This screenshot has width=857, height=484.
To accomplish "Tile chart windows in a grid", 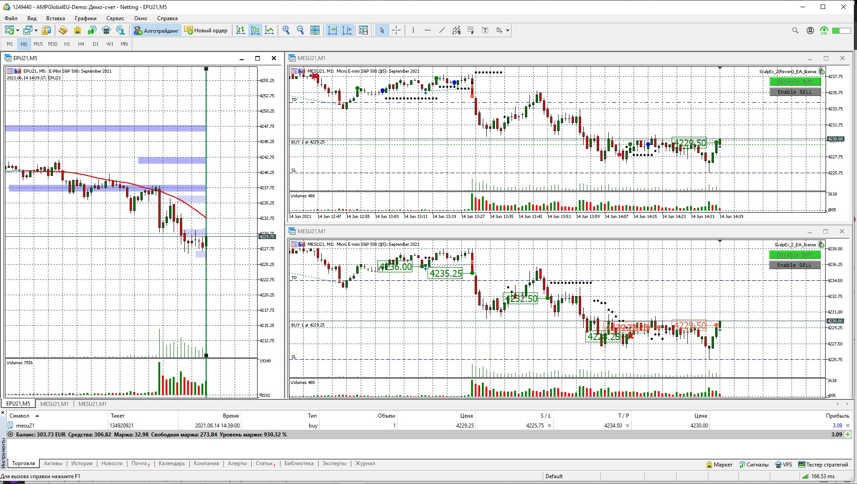I will 315,31.
